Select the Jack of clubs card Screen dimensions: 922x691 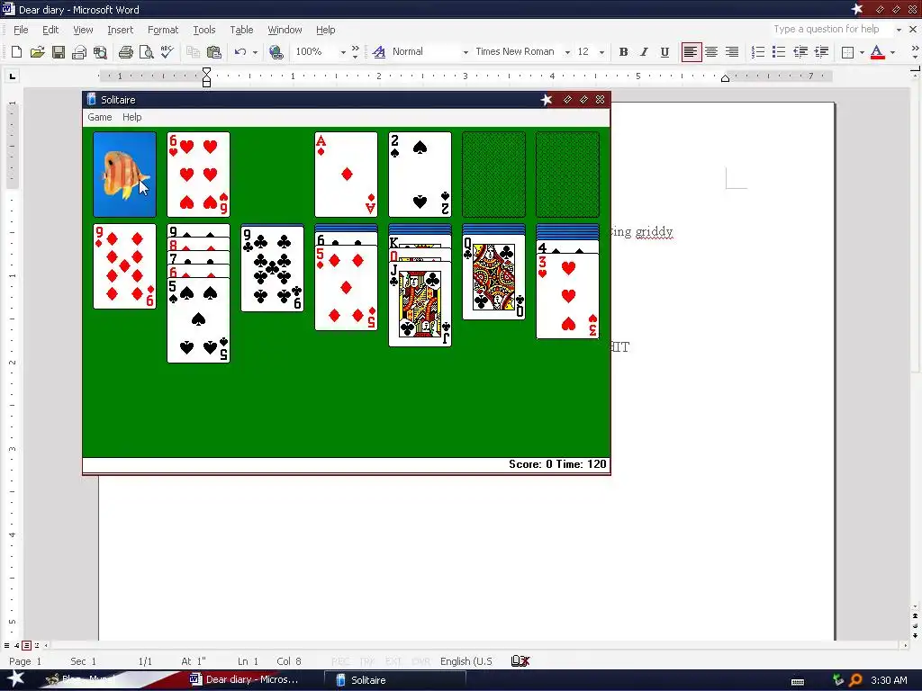(x=420, y=304)
